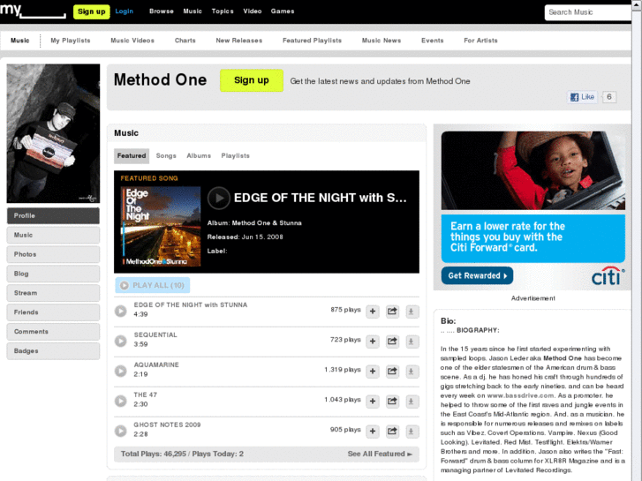Open Badges in the sidebar
The height and width of the screenshot is (481, 642).
53,351
